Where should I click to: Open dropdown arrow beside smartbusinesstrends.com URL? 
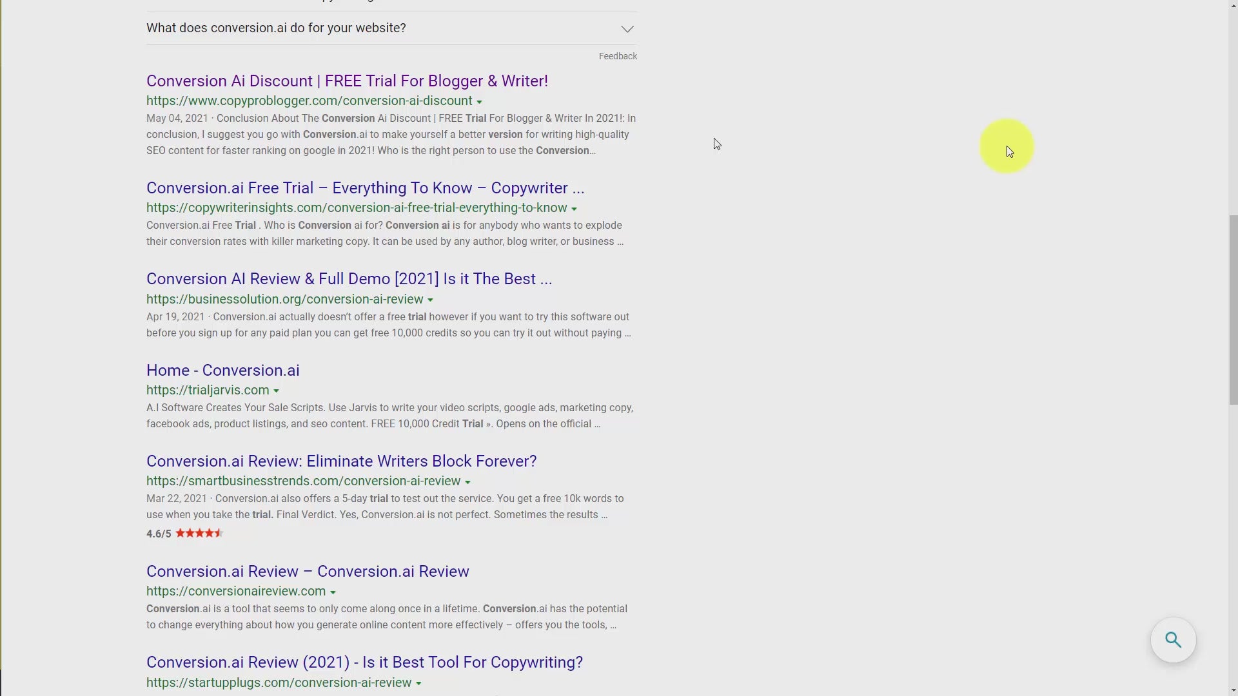(467, 482)
